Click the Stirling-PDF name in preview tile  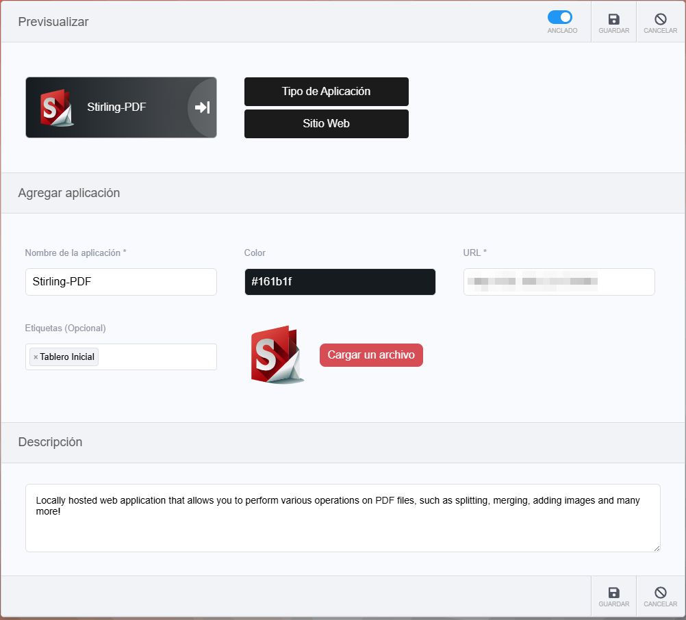pos(116,107)
